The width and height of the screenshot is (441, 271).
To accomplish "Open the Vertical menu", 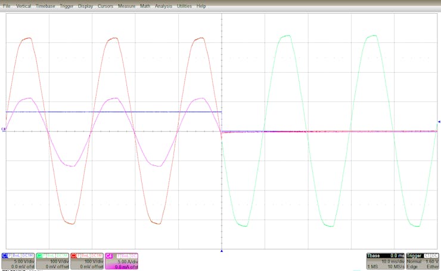I will pyautogui.click(x=23, y=6).
